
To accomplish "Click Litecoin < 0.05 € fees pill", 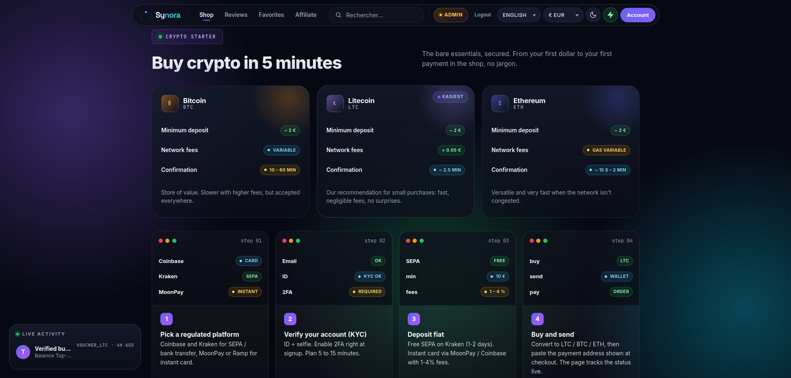I will [451, 150].
